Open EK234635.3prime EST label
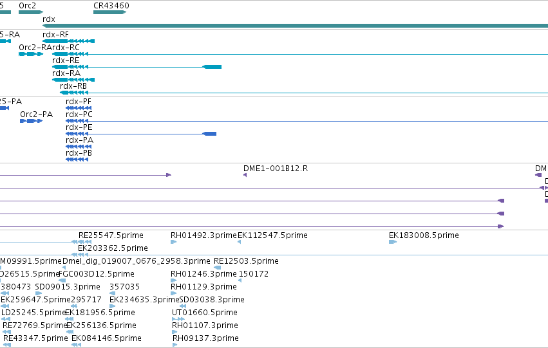 [x=144, y=300]
